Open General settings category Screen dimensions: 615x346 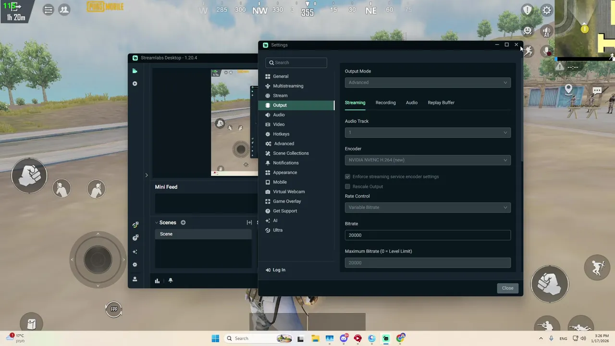point(296,76)
